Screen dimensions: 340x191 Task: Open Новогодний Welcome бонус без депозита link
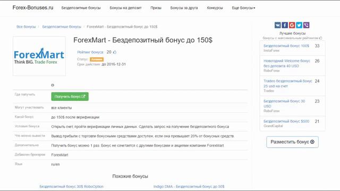pos(287,64)
